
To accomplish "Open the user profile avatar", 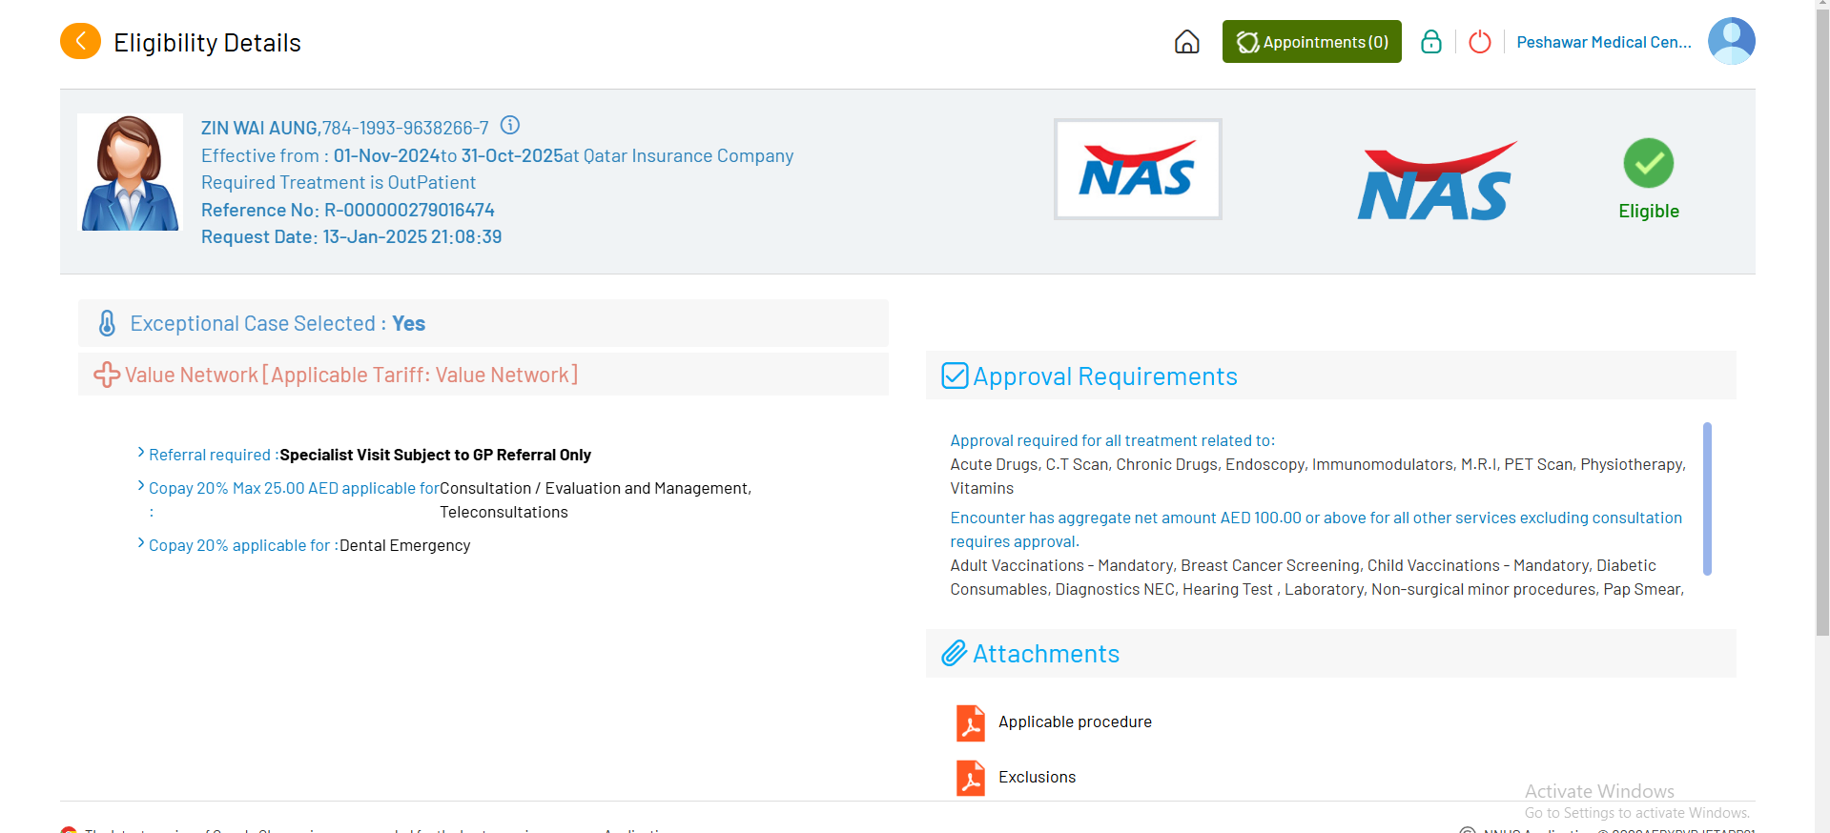I will pyautogui.click(x=1730, y=41).
